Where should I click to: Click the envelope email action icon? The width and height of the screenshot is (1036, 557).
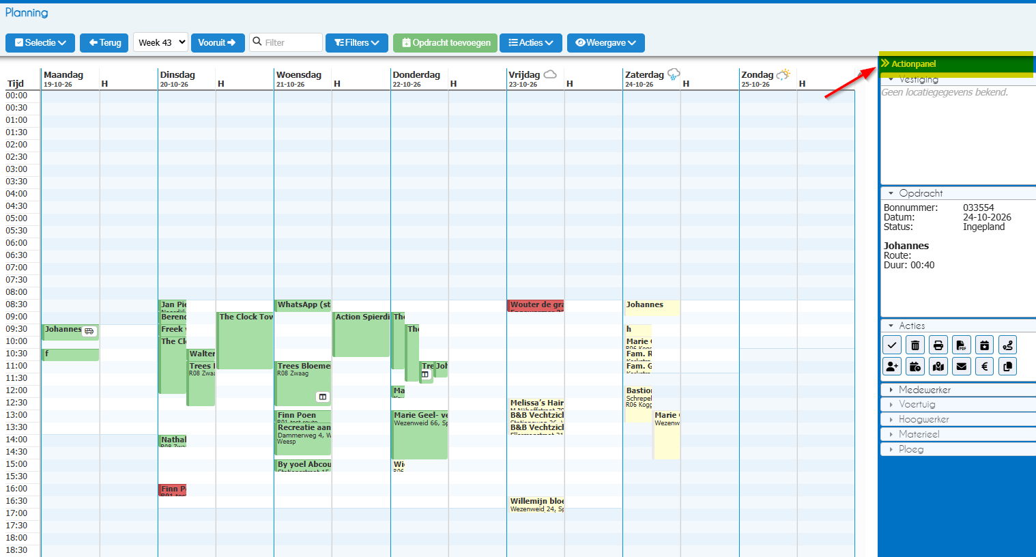click(962, 367)
